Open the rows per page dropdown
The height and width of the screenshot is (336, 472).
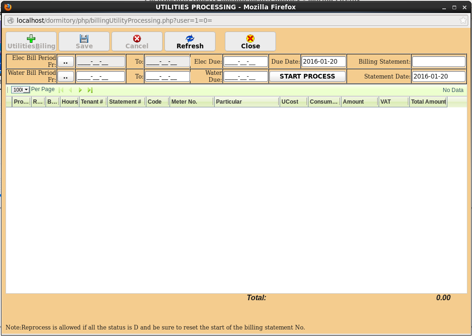(20, 90)
